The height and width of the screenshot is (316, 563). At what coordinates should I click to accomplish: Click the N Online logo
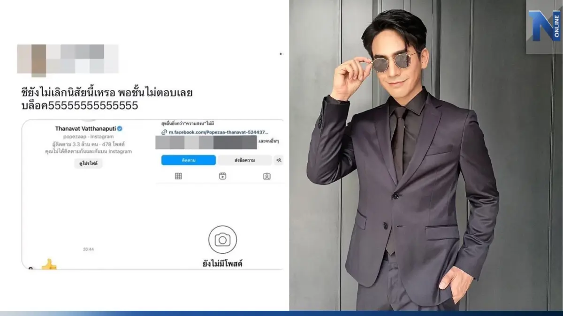pos(544,26)
